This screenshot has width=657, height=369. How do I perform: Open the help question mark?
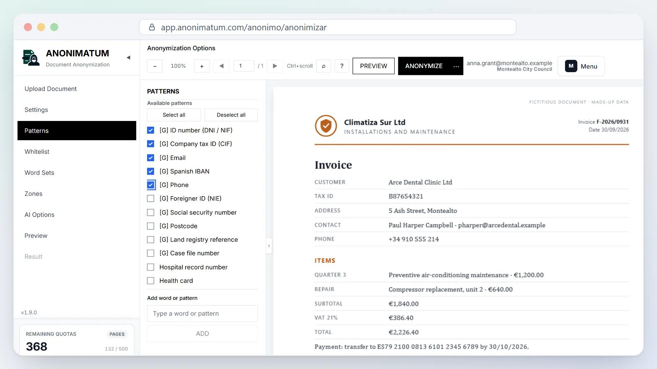[x=342, y=66]
